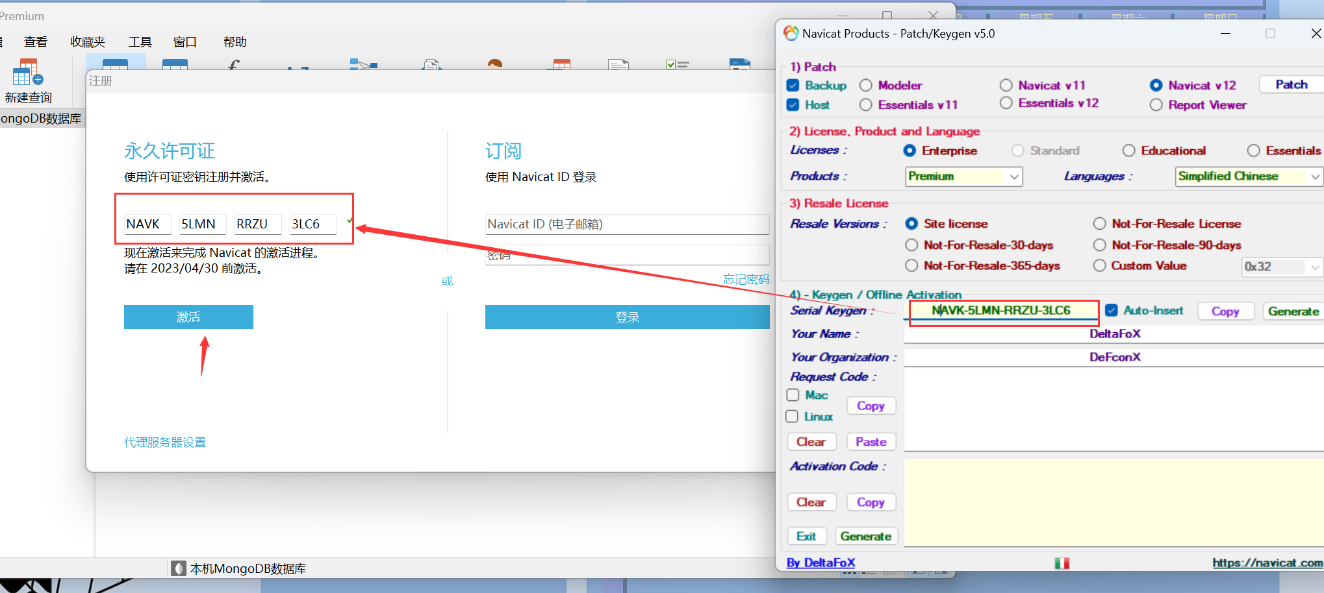Click Copy next to the serial keygen
1324x593 pixels.
pos(1225,311)
